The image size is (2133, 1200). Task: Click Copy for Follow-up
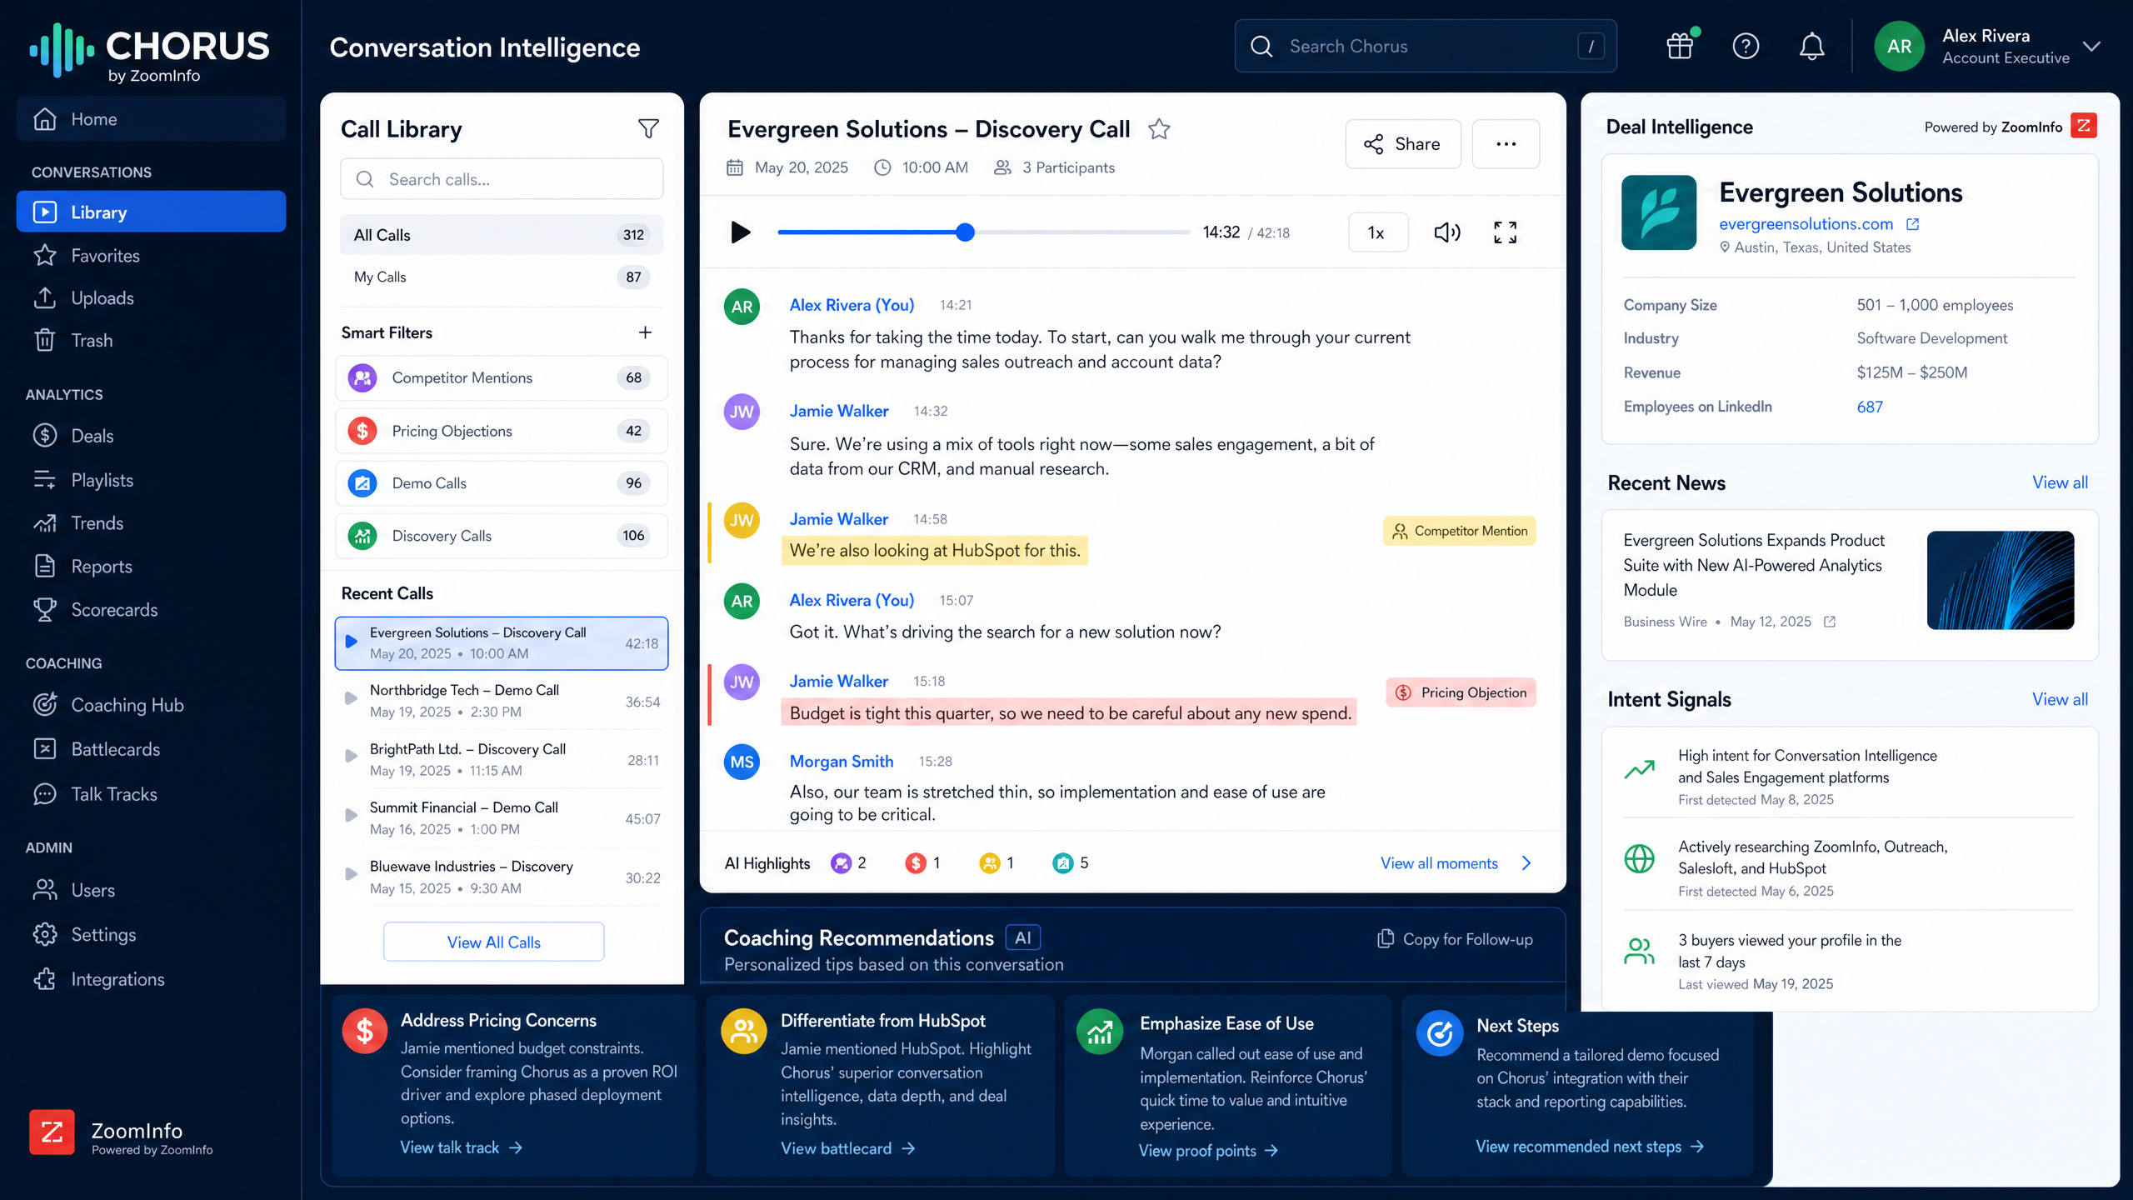click(1455, 939)
